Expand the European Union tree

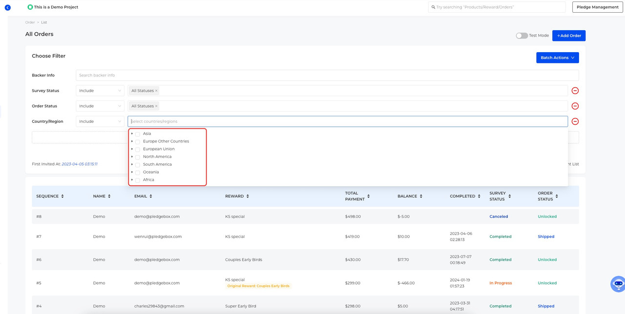(132, 149)
